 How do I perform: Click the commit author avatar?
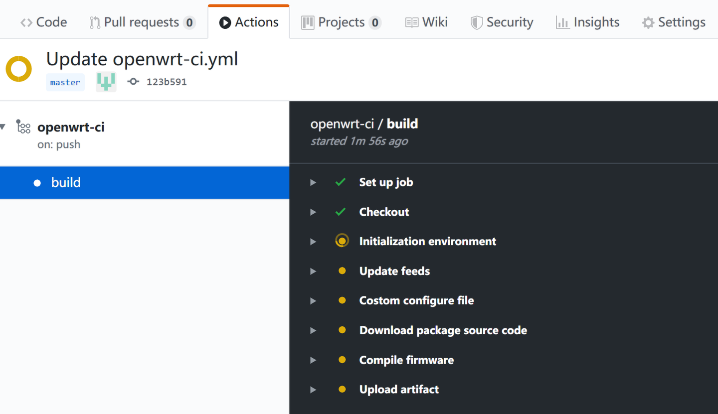[x=105, y=81]
